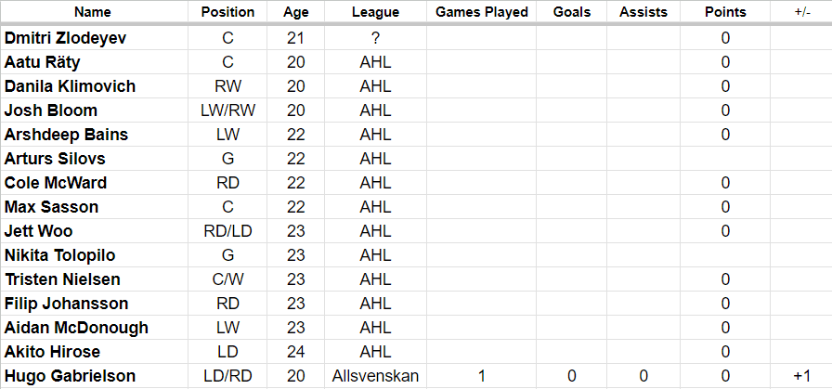
Task: Select the Aatu Räty name cell
Action: pyautogui.click(x=44, y=62)
